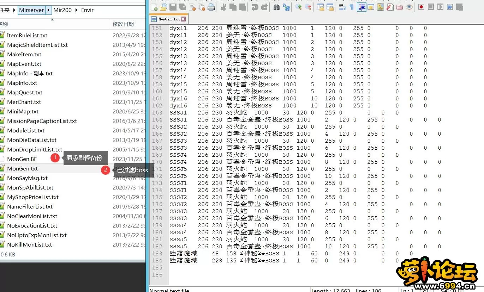Viewport: 484px width, 292px height.
Task: Select file MiniMap.txt in Explorer
Action: (23, 111)
